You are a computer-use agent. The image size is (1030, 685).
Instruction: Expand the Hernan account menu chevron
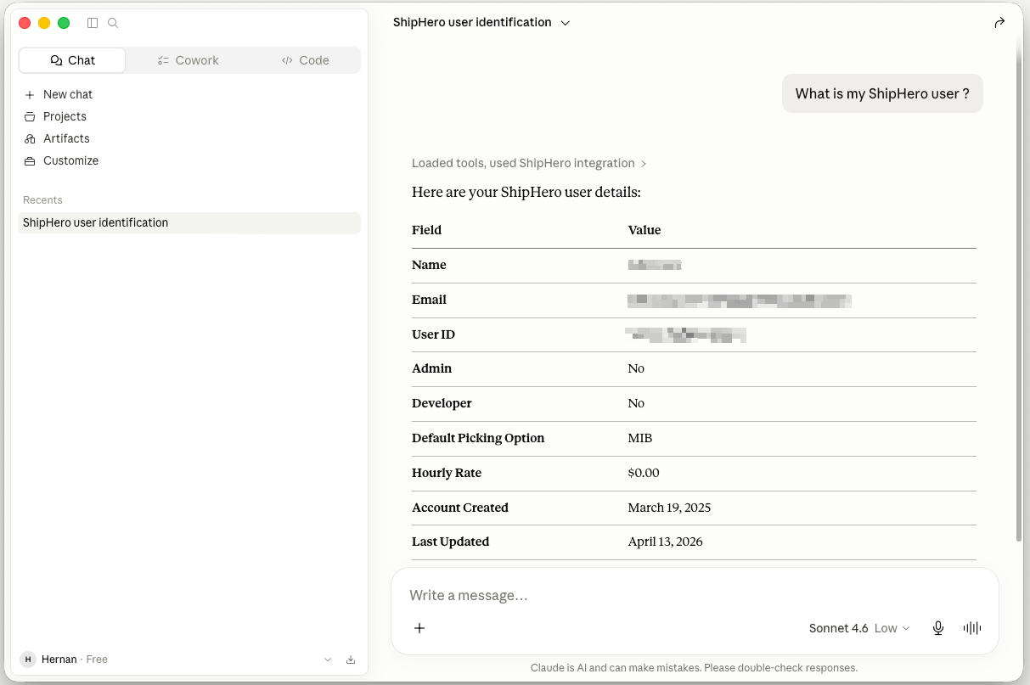pyautogui.click(x=328, y=660)
